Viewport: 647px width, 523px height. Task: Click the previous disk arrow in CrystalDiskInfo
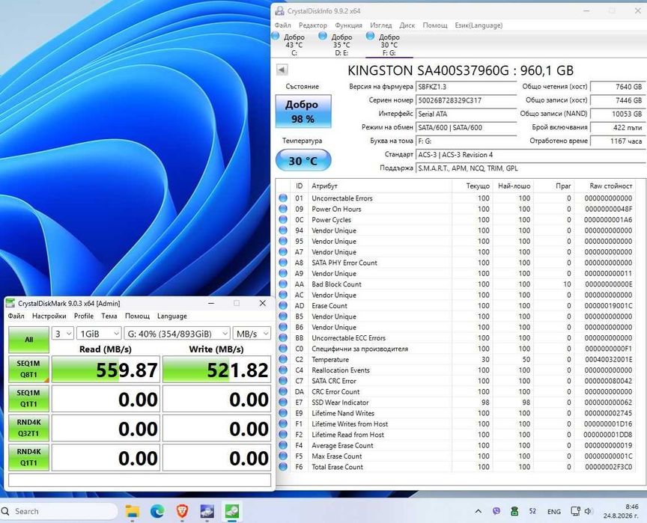tap(282, 70)
